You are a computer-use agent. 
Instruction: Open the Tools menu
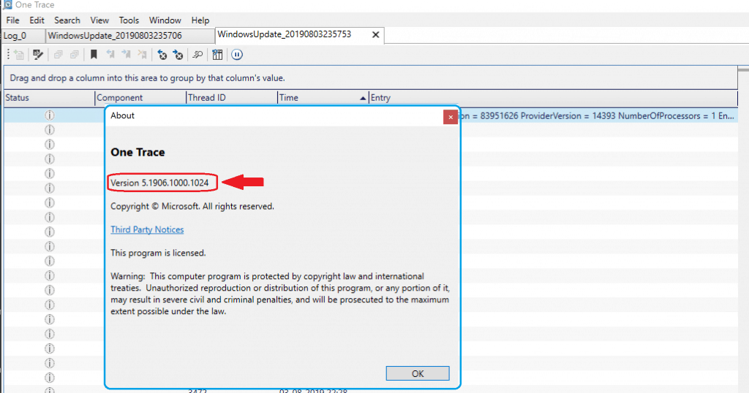coord(129,20)
